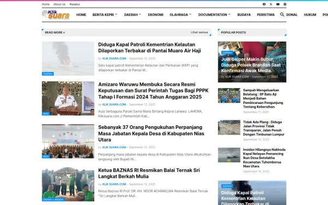Image resolution: width=328 pixels, height=205 pixels.
Task: Click date September 11, 2025 under Sampah post
Action: pos(256,112)
